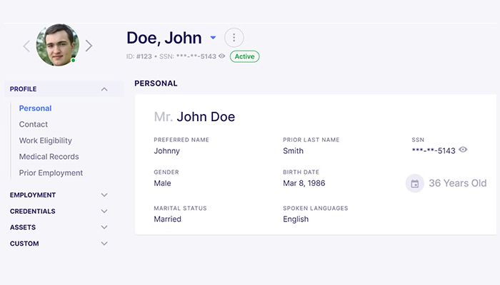Click the birthday calendar icon
The height and width of the screenshot is (285, 500).
coord(414,183)
